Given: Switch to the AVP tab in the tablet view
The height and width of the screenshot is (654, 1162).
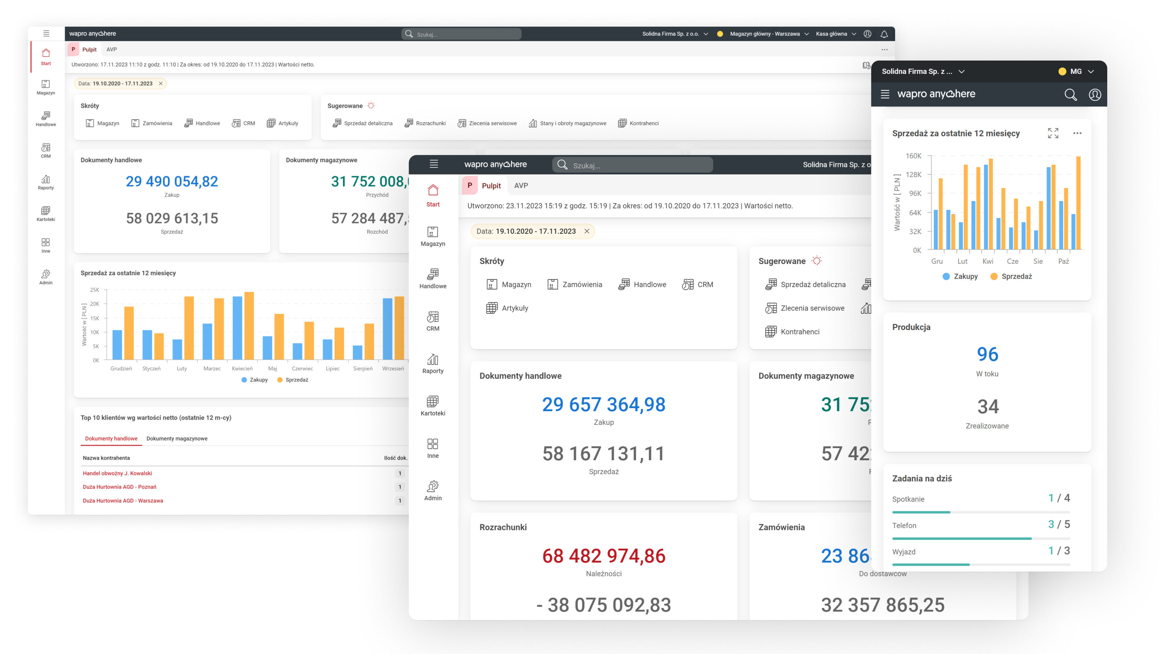Looking at the screenshot, I should [x=521, y=186].
